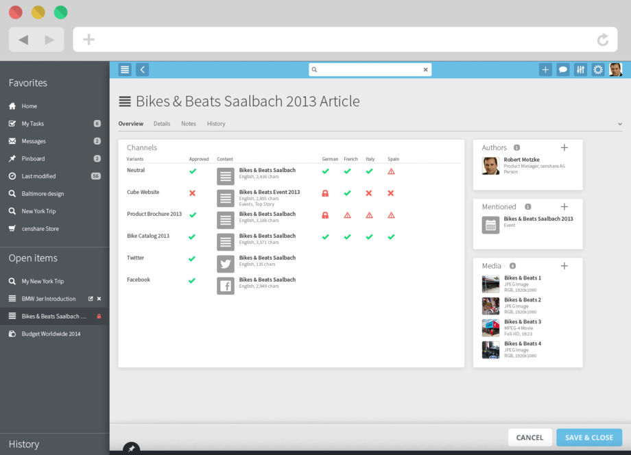Viewport: 631px width, 455px height.
Task: Click the pin icon near History panel
Action: (130, 449)
